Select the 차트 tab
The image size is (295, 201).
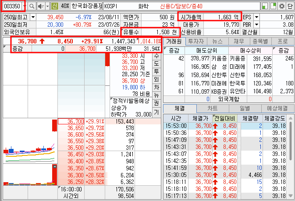(213, 108)
